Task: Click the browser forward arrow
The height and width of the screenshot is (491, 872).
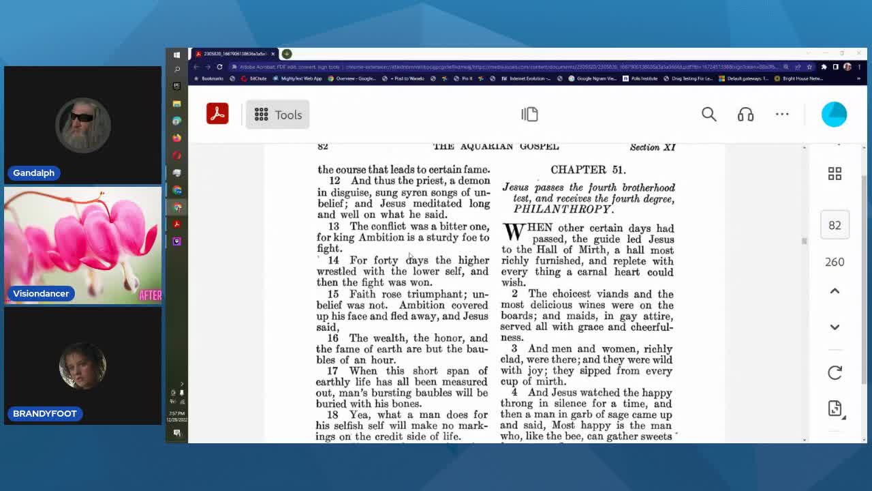Action: point(208,67)
